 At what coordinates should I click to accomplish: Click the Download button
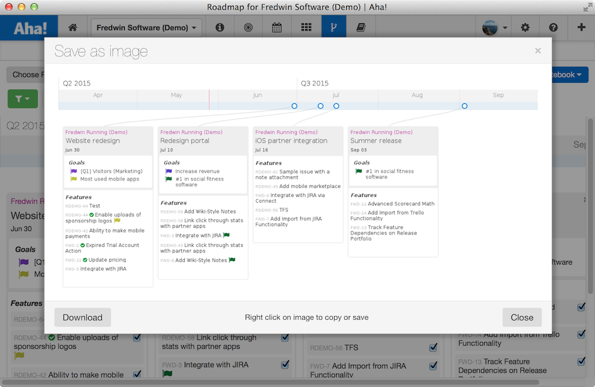pos(82,317)
